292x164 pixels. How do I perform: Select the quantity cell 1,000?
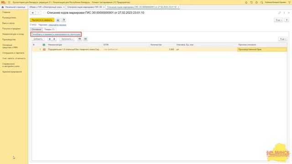click(x=162, y=50)
